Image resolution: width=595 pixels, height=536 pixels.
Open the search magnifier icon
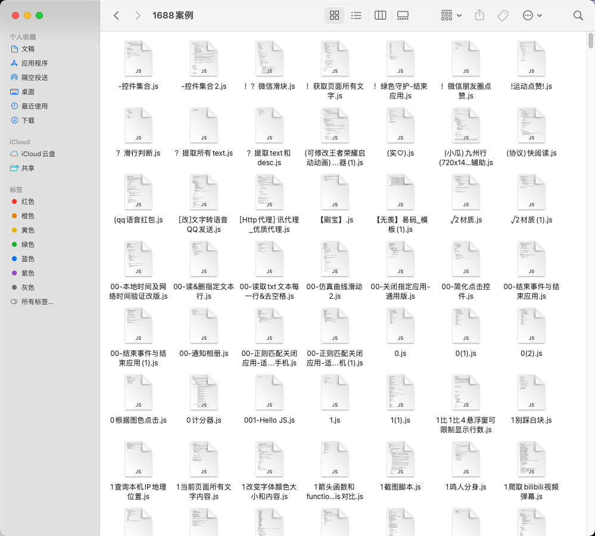pos(578,16)
